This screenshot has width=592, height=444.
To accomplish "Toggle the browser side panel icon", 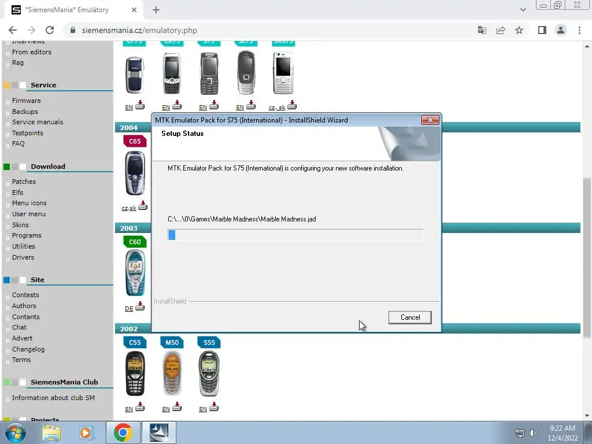I will coord(542,30).
